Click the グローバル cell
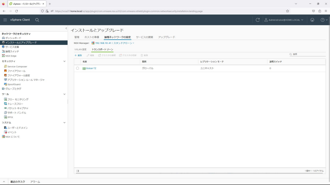The width and height of the screenshot is (330, 185). pos(148,68)
